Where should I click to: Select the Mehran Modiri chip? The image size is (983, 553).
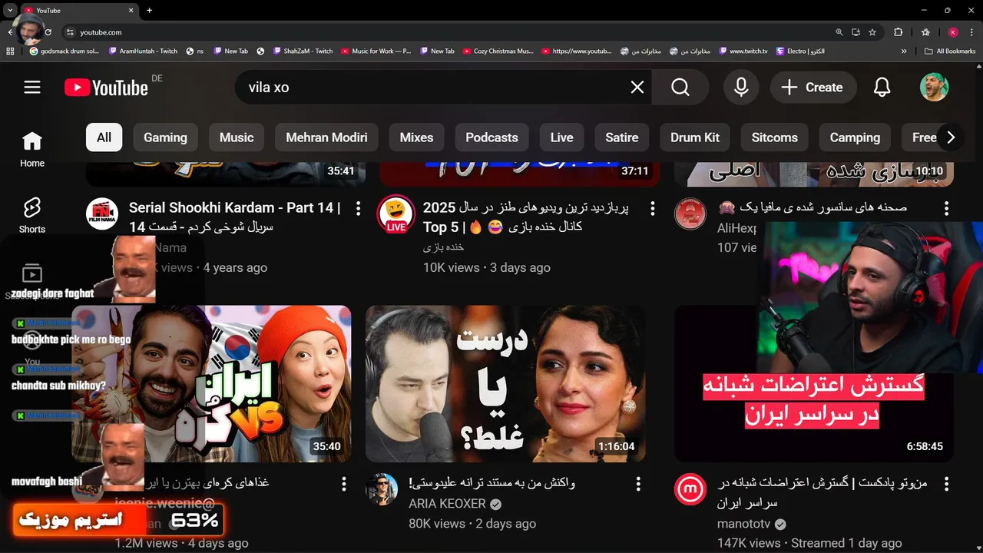(x=326, y=137)
